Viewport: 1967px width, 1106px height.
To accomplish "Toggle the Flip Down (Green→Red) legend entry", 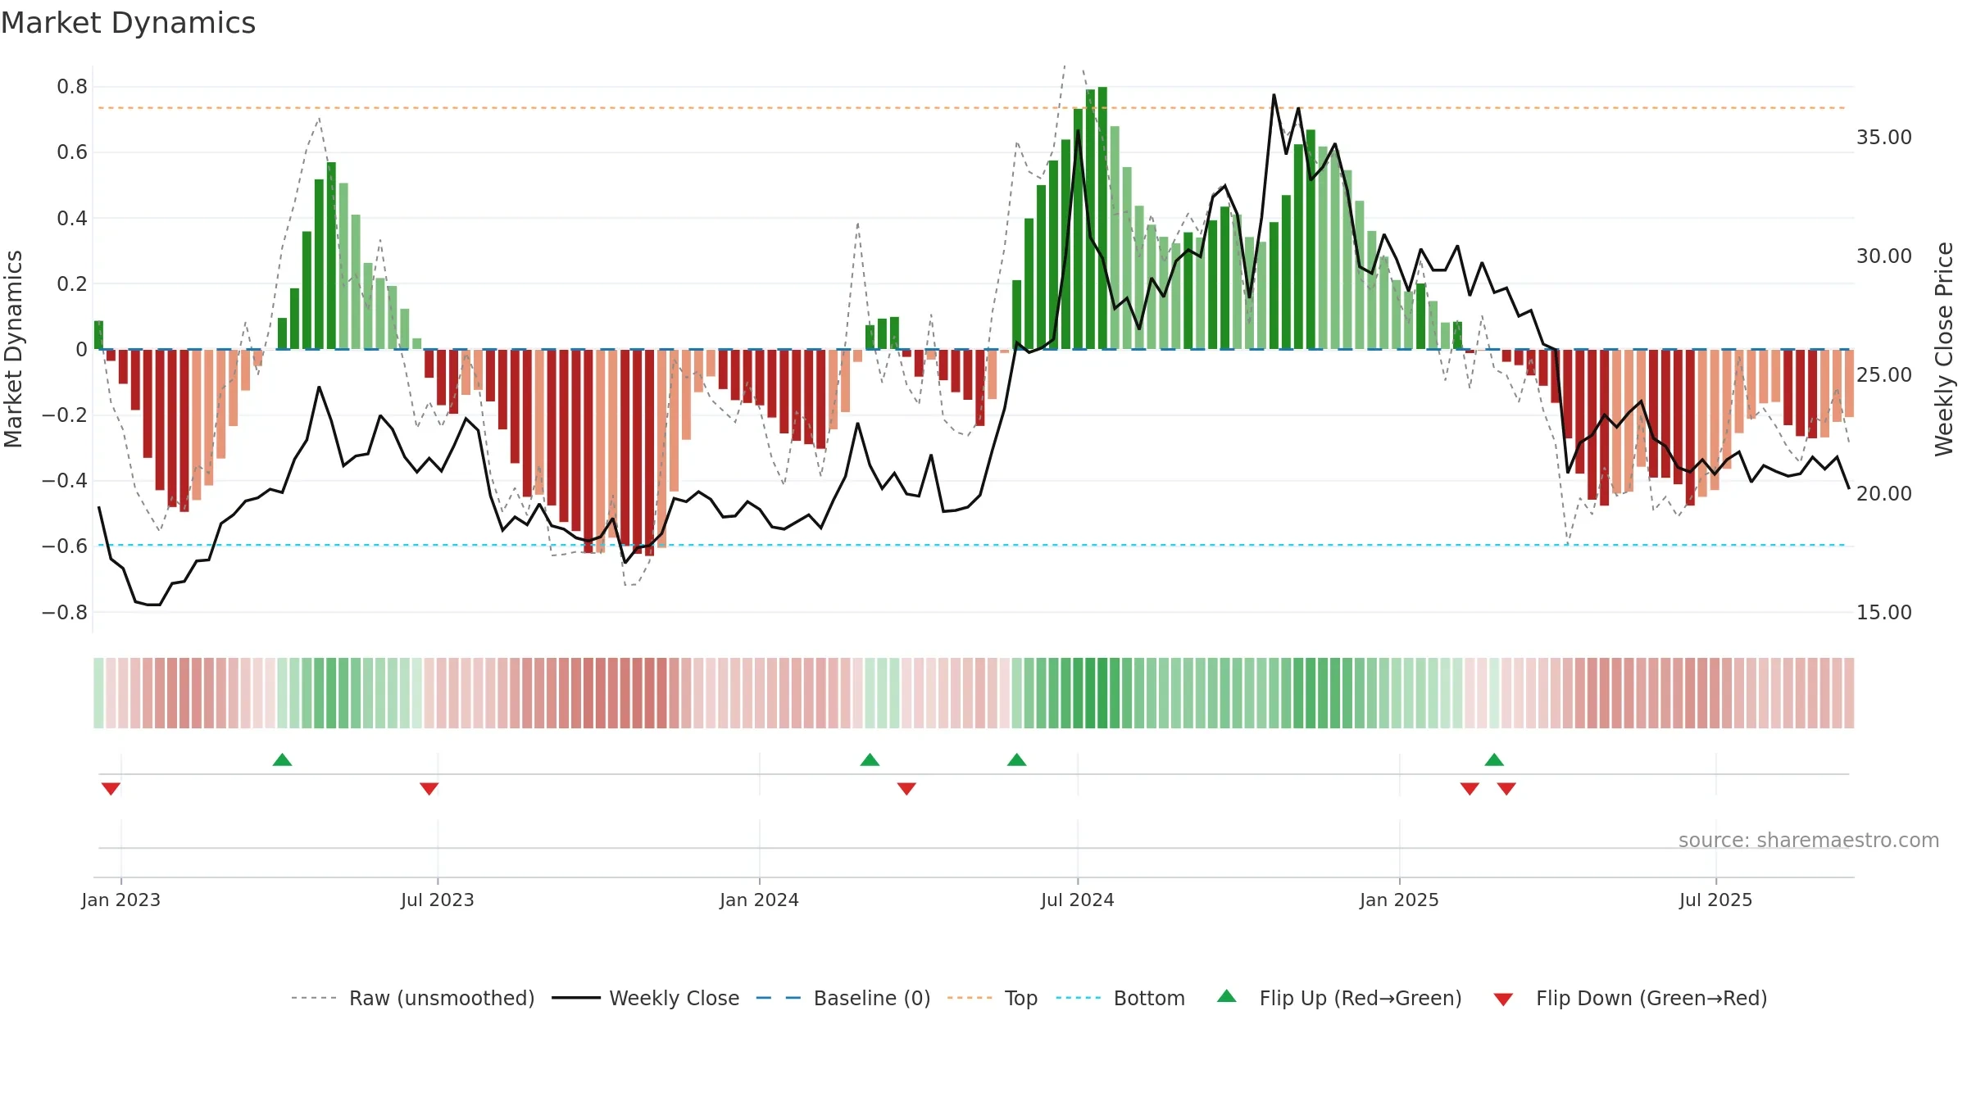I will pyautogui.click(x=1630, y=998).
